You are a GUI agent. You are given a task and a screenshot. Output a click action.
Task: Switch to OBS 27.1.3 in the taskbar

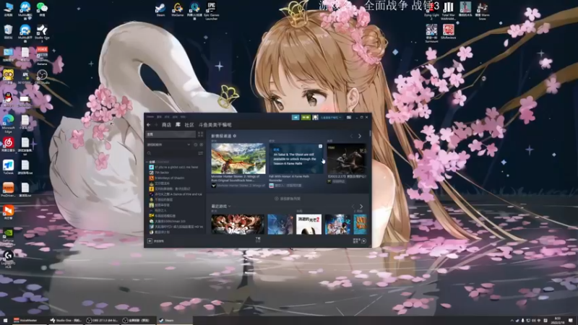[102, 320]
